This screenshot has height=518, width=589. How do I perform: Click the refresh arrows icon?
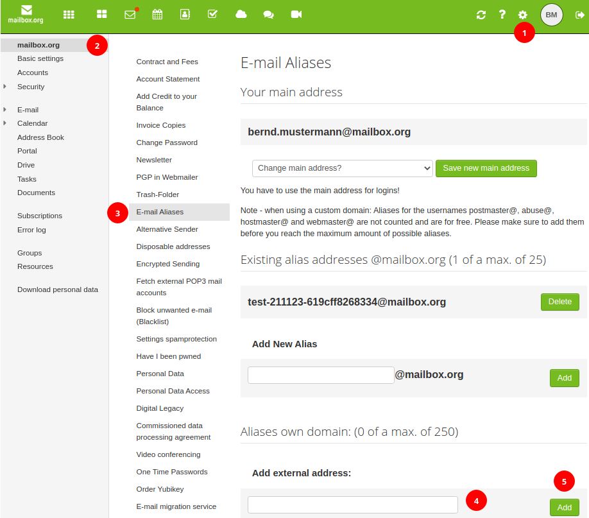pyautogui.click(x=481, y=15)
